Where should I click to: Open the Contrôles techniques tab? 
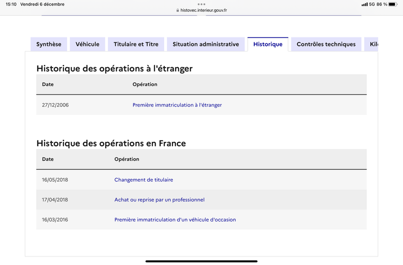326,44
